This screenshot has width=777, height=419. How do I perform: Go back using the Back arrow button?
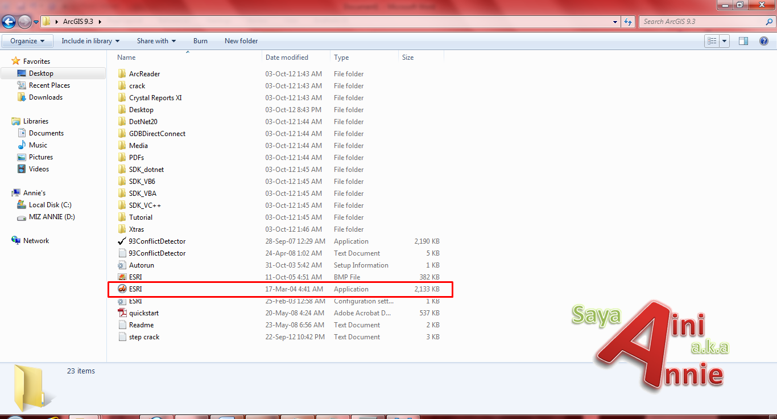click(x=9, y=22)
